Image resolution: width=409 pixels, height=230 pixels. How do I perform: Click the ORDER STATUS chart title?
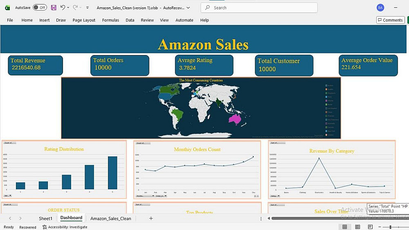tap(64, 210)
